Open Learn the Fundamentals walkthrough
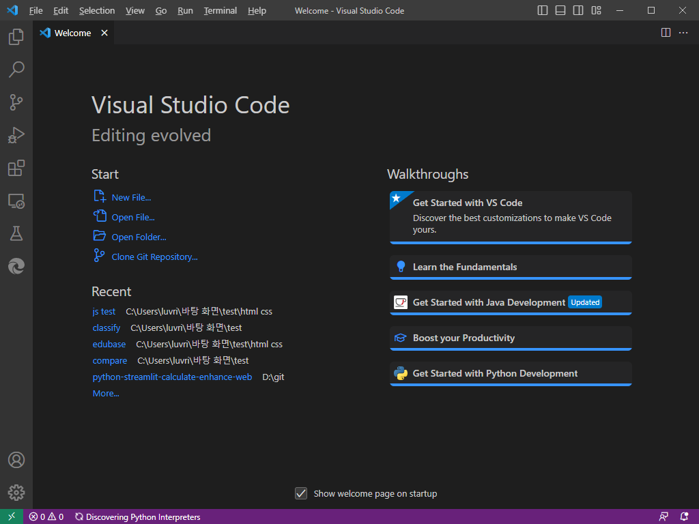The image size is (699, 524). pyautogui.click(x=511, y=267)
